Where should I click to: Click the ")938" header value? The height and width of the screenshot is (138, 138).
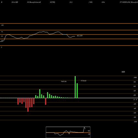pos(91,2)
